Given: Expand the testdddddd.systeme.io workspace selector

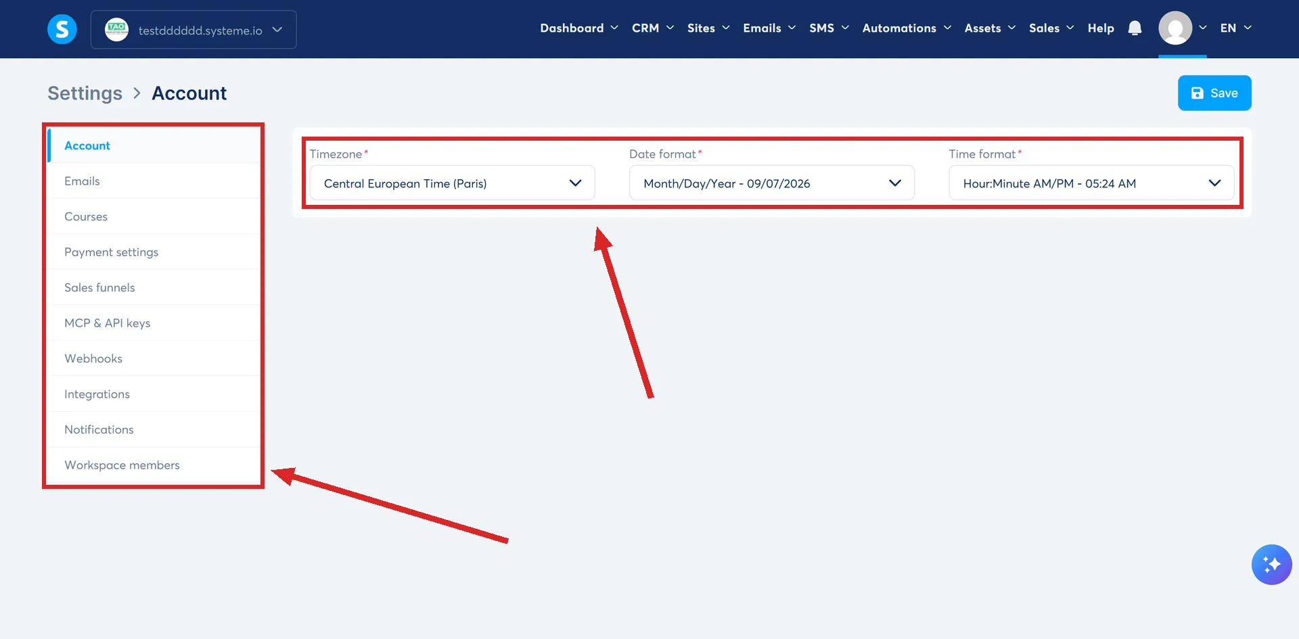Looking at the screenshot, I should 193,30.
